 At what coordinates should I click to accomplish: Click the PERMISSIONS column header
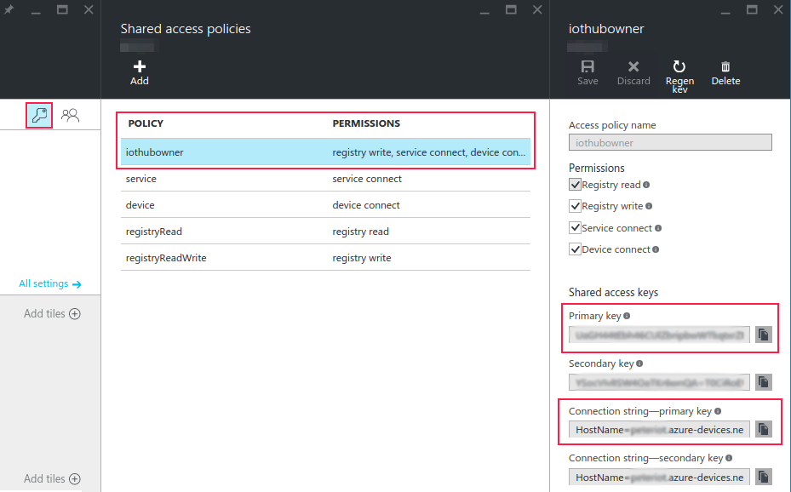tap(366, 123)
